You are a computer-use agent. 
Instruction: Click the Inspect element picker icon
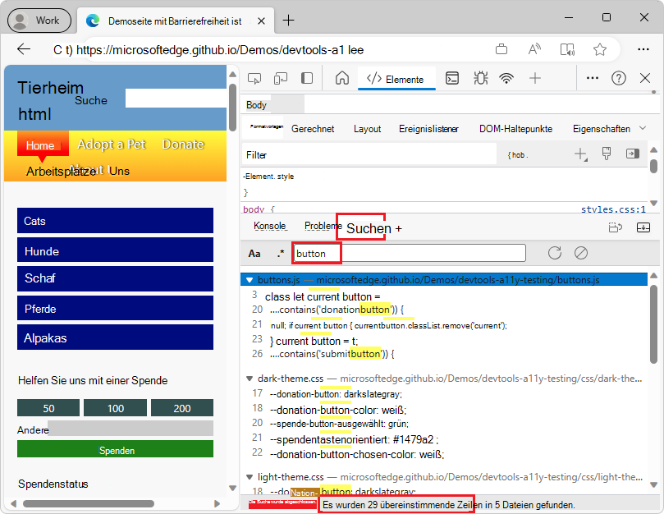click(254, 78)
